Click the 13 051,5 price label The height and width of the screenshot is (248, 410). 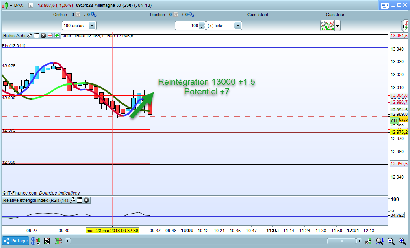[399, 36]
